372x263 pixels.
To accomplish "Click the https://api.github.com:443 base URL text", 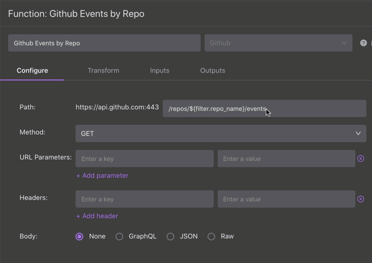I will point(117,107).
